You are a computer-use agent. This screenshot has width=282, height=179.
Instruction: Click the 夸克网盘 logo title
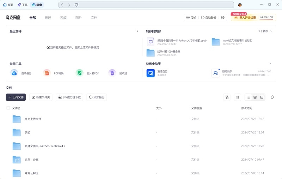click(x=13, y=17)
